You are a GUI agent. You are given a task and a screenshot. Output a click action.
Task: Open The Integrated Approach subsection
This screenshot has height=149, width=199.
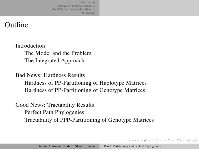tap(54, 60)
